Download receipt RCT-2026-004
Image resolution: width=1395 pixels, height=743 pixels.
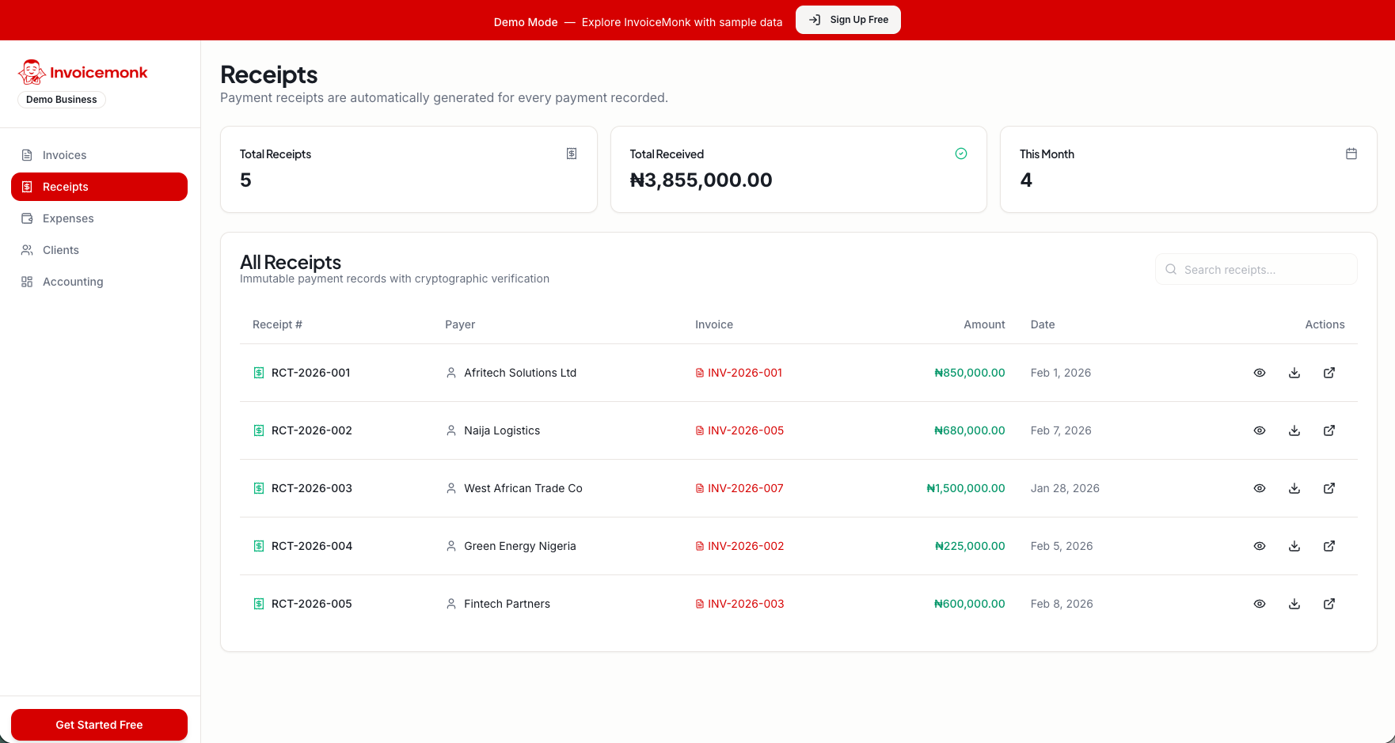(1294, 546)
